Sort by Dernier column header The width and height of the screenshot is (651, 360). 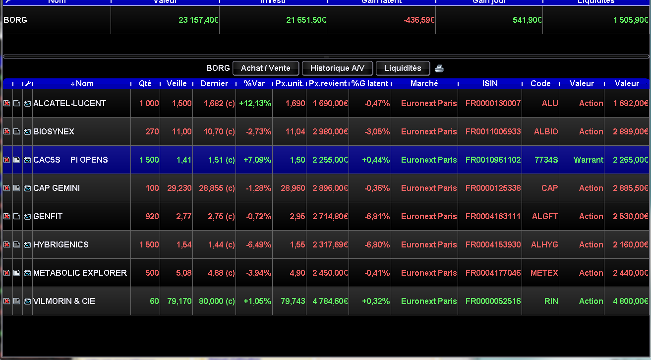coord(214,83)
